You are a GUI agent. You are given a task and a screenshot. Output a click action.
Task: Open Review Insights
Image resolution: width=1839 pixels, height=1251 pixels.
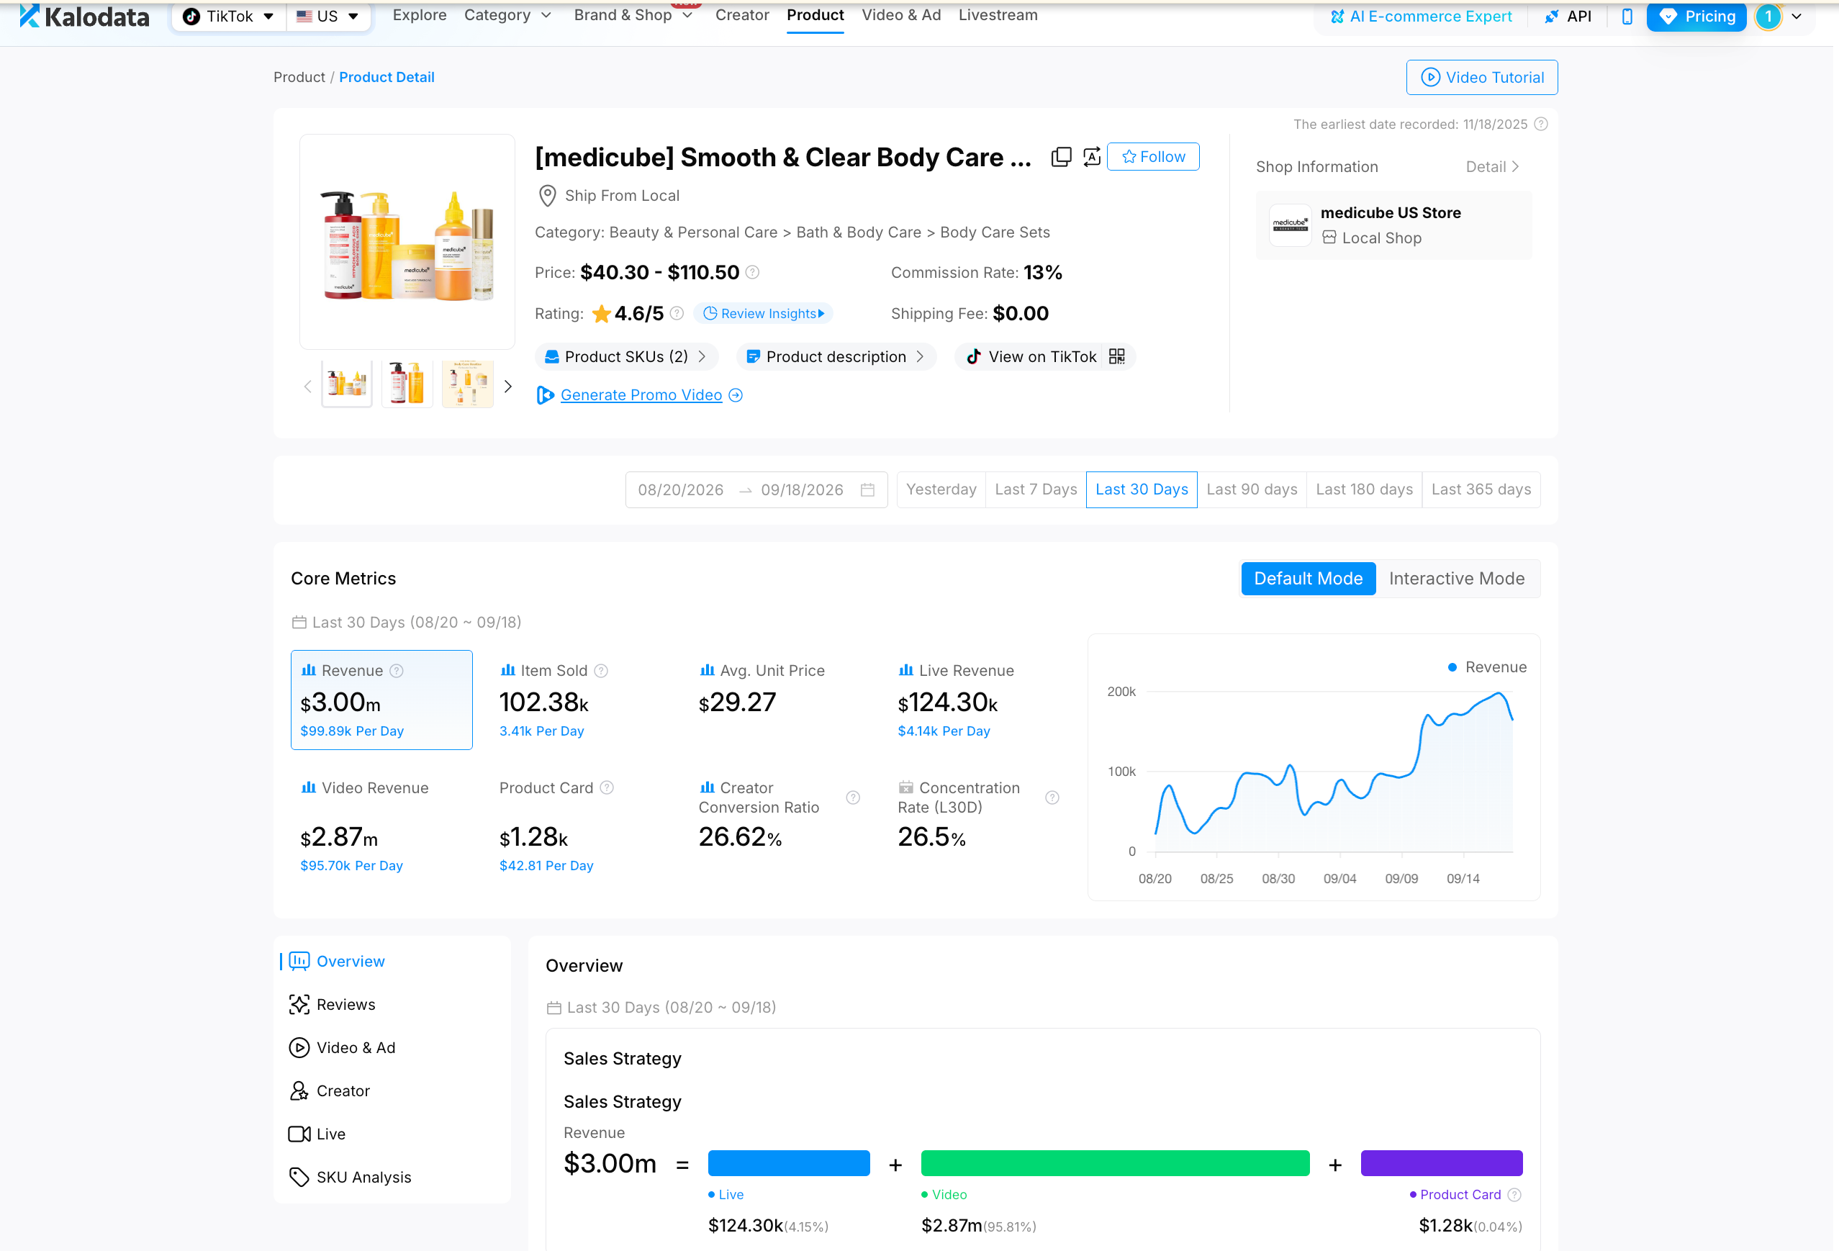point(764,313)
